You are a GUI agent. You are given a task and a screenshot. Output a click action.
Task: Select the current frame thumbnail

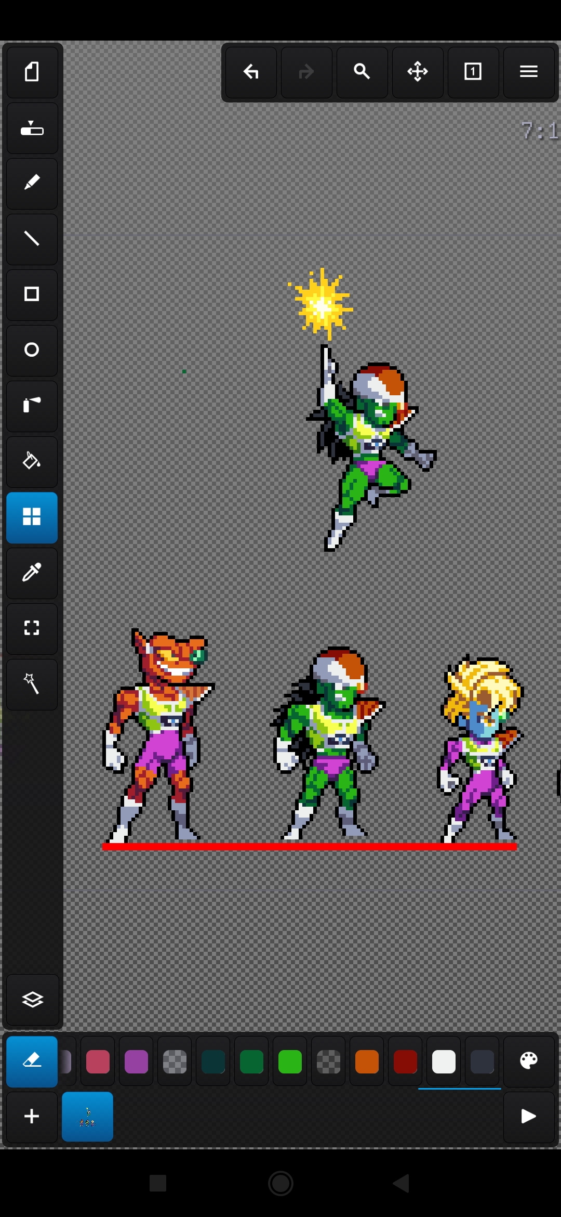click(x=87, y=1116)
